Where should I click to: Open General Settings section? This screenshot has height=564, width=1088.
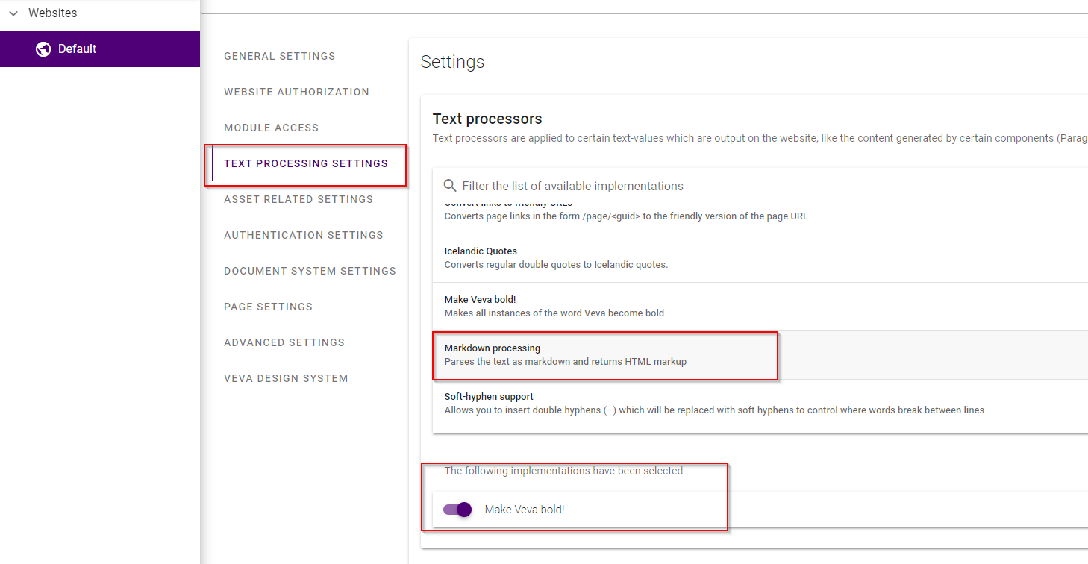point(280,56)
